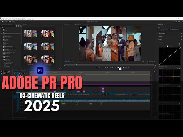Click Go to In point button
This screenshot has height=137, width=183.
(x=105, y=67)
